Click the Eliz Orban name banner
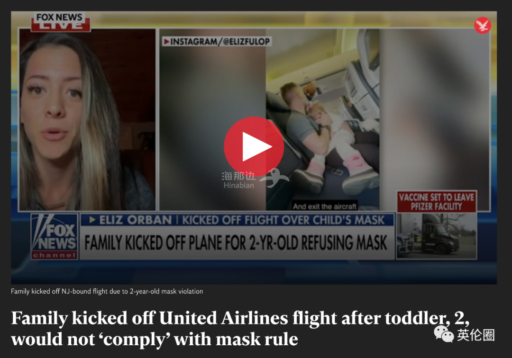This screenshot has height=358, width=512. click(x=238, y=220)
